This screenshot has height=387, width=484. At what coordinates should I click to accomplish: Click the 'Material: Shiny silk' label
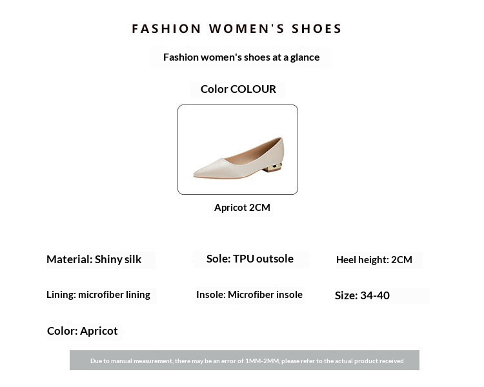(94, 259)
